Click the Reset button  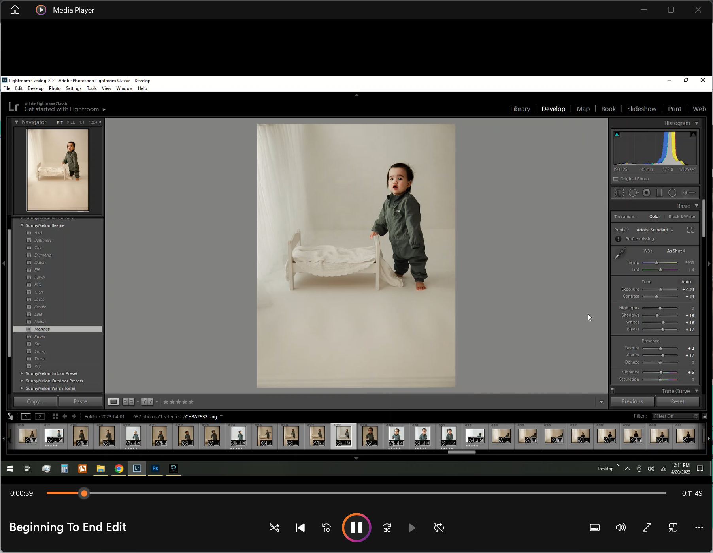[677, 401]
